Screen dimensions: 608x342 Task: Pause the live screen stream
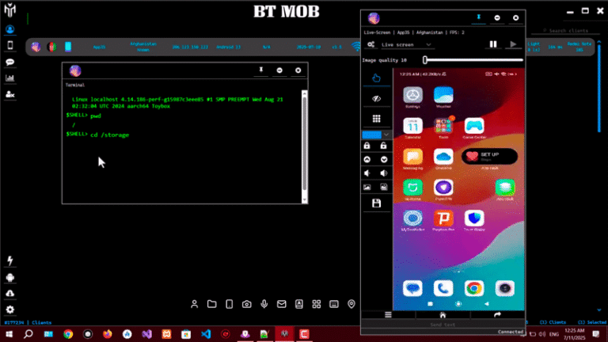[x=492, y=44]
